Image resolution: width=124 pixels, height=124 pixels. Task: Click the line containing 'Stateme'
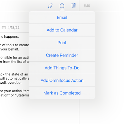[14, 95]
